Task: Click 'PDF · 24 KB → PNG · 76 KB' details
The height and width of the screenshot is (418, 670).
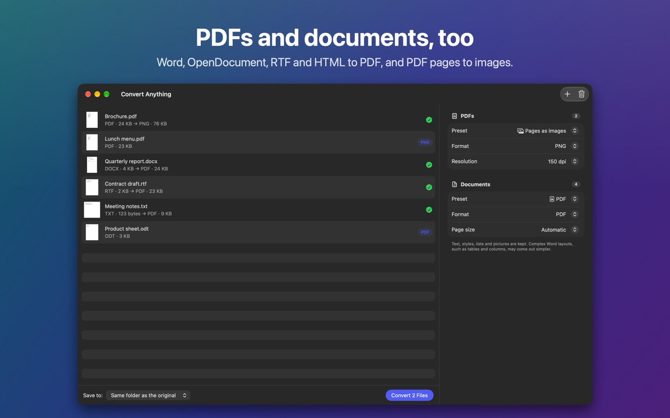Action: pos(136,124)
